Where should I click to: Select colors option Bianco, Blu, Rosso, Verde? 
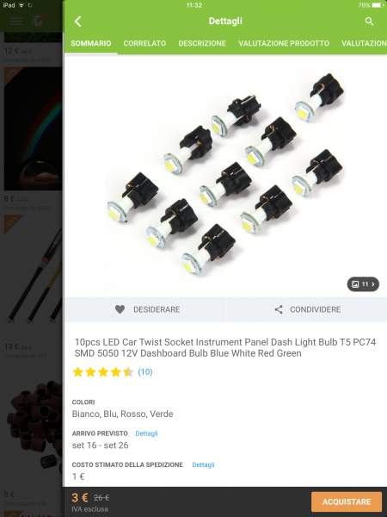tap(122, 414)
